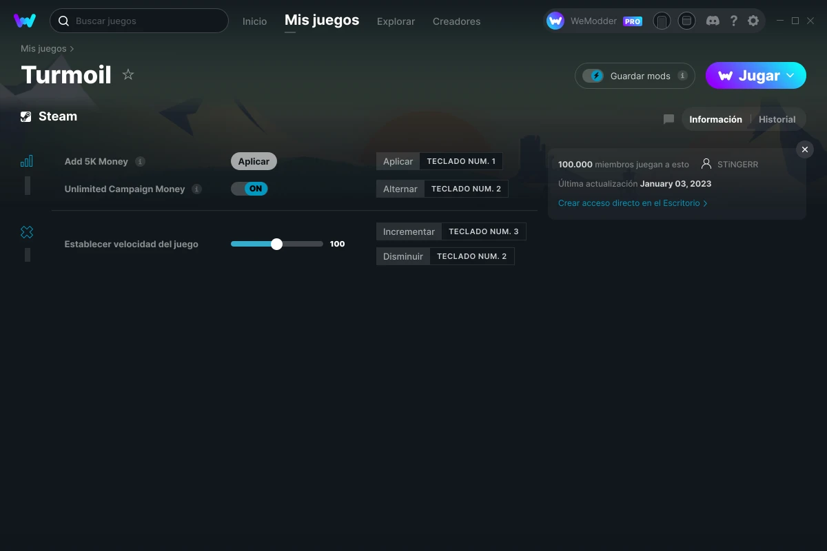Click the game speed value 100
This screenshot has width=827, height=551.
point(337,244)
